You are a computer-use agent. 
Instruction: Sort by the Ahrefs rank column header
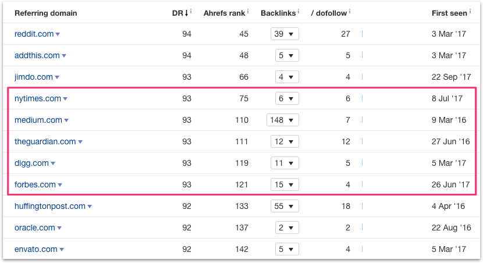click(224, 13)
